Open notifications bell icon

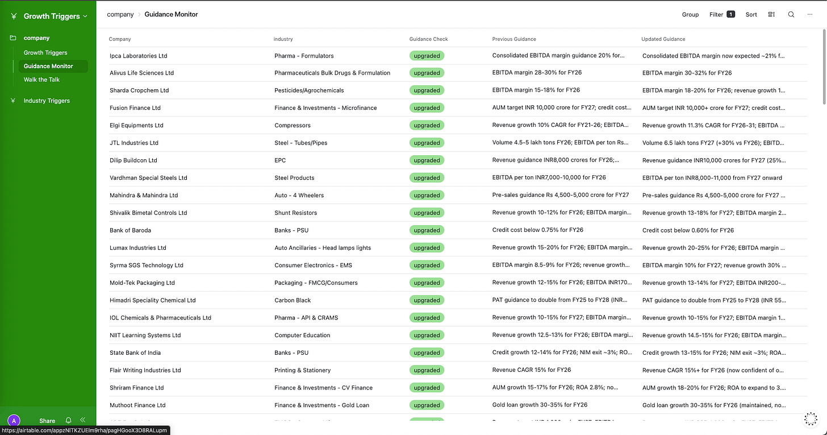click(x=69, y=420)
